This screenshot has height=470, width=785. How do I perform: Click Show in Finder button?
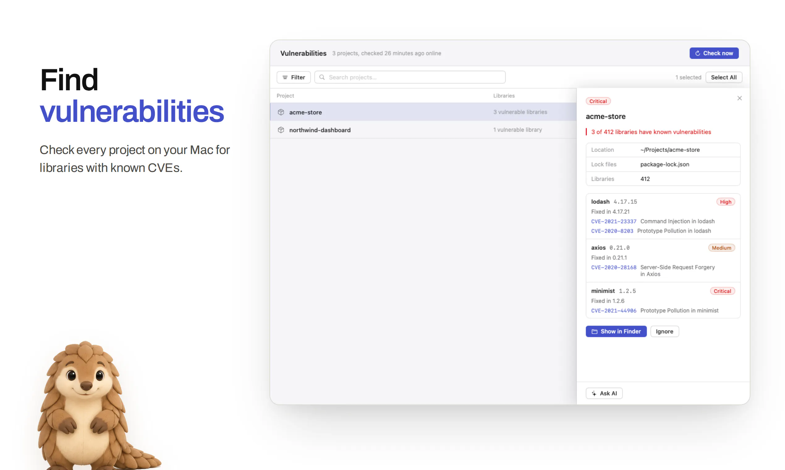tap(616, 331)
